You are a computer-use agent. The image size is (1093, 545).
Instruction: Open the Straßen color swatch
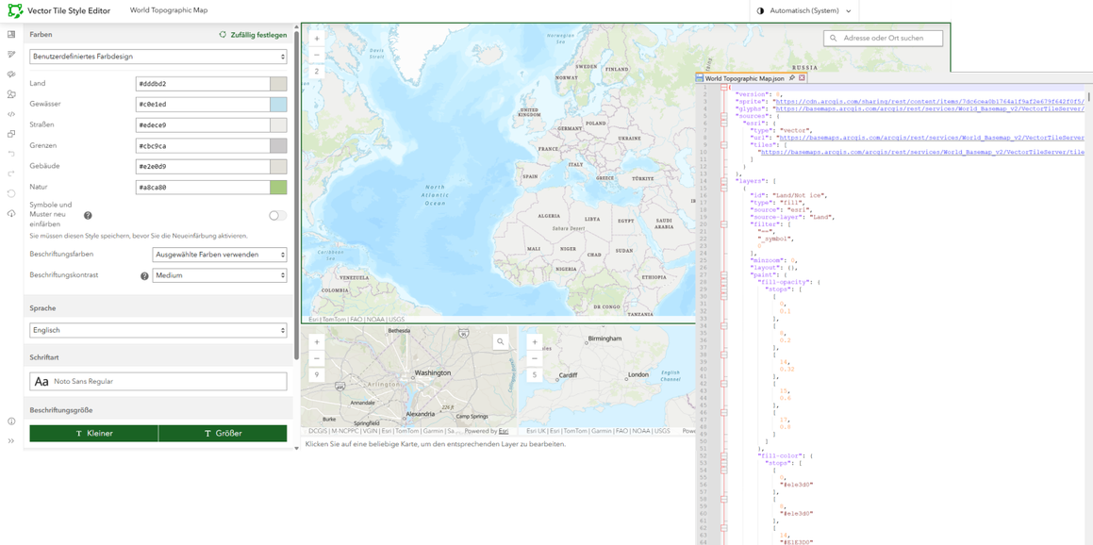(x=278, y=125)
